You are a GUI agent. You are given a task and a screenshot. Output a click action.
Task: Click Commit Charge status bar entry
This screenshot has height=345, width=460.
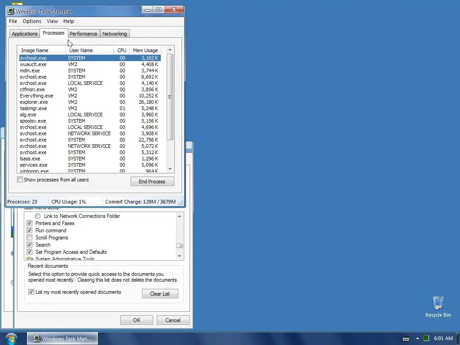tap(140, 202)
